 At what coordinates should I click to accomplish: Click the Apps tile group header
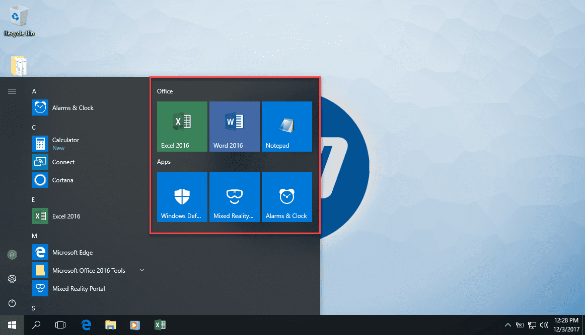(164, 162)
